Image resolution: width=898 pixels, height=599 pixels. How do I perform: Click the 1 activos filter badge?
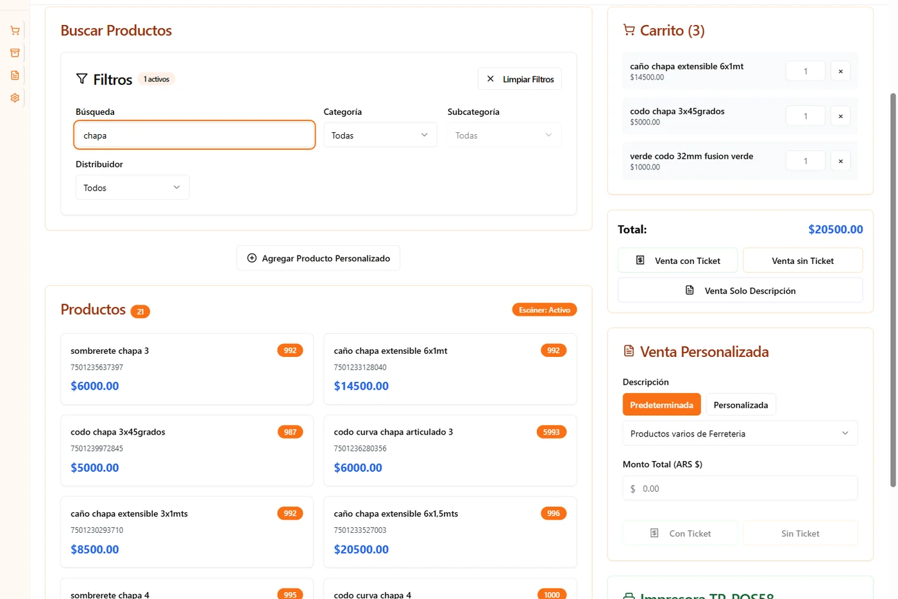coord(157,79)
